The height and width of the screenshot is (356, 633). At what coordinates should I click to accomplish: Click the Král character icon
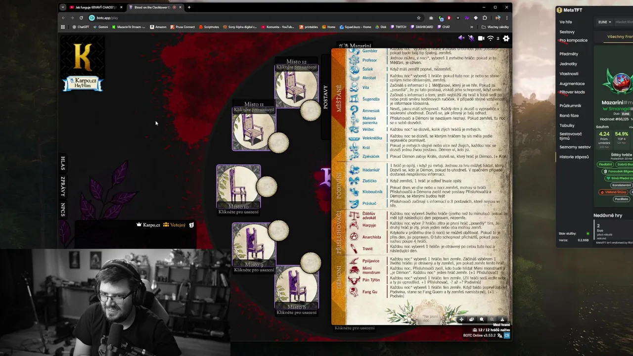[x=354, y=147]
